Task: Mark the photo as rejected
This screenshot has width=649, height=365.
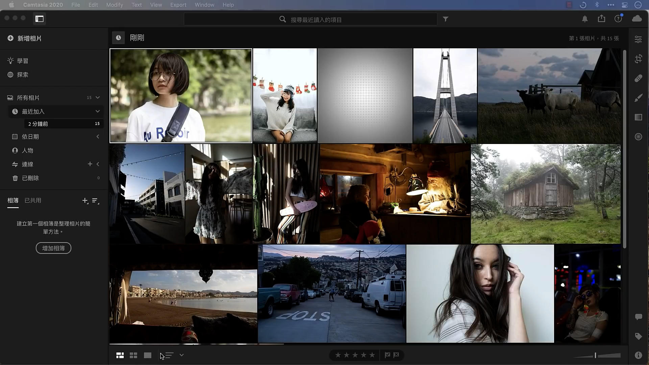Action: coord(396,355)
